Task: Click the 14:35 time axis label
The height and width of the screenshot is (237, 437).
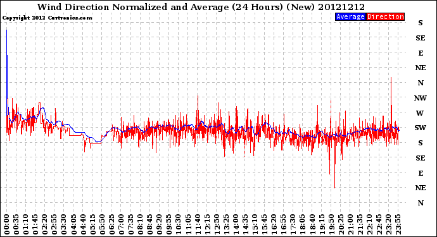Action: pos(245,224)
